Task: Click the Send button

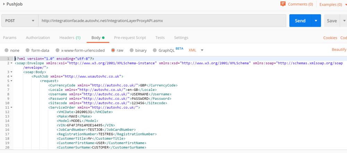Action: point(300,21)
